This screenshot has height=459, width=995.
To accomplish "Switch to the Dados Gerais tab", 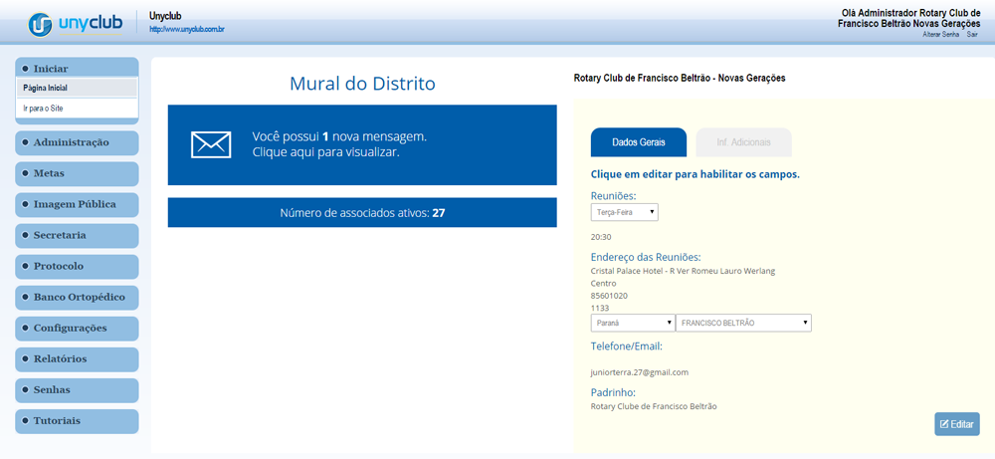I will (638, 142).
